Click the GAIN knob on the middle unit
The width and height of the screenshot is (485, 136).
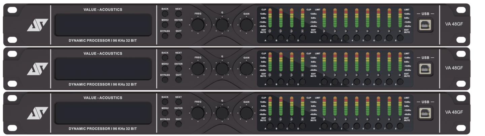coord(247,69)
